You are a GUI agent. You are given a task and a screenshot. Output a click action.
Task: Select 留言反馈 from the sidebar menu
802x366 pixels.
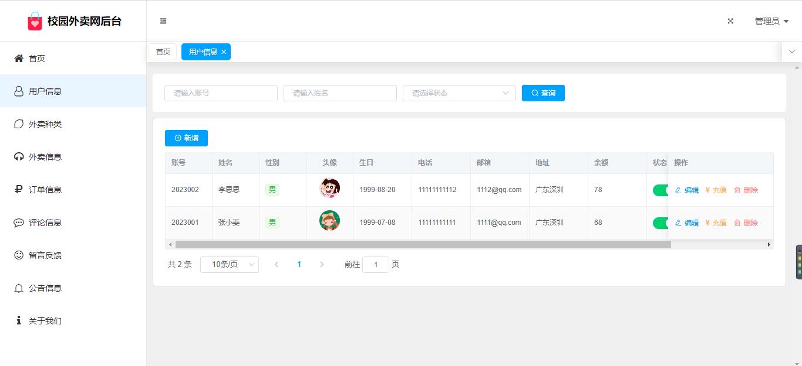tap(45, 255)
